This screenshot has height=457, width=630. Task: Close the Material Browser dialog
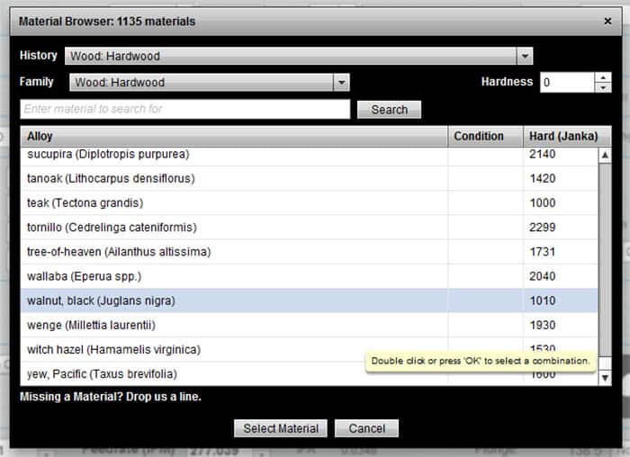coord(607,21)
